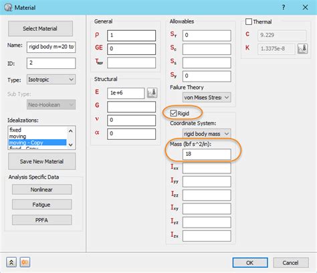Click the Sy allowable field

click(207, 76)
